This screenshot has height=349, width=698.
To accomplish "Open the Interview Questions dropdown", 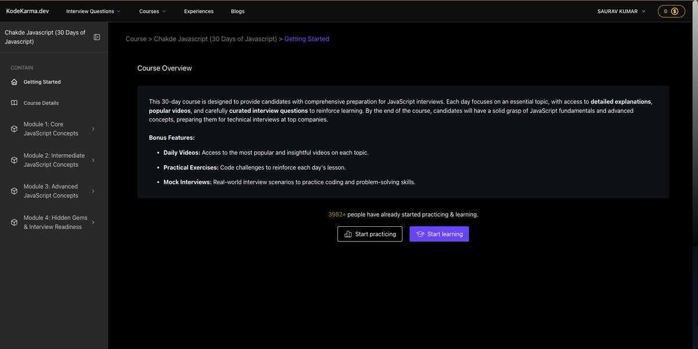I will click(93, 11).
